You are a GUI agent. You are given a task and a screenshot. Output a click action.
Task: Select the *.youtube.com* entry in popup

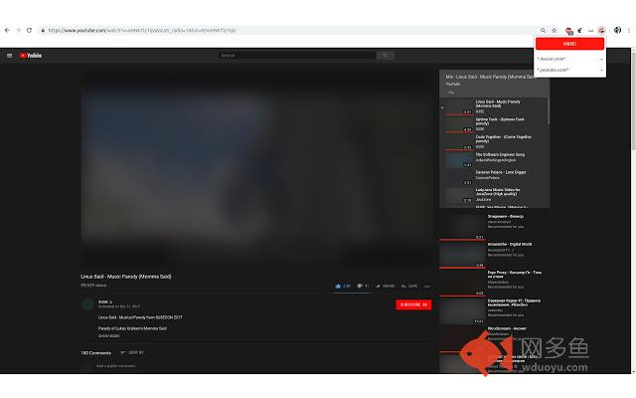tap(553, 70)
